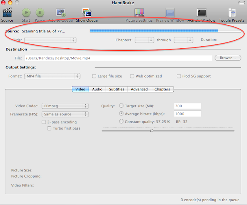
Task: Switch to the Chapters tab
Action: (162, 89)
